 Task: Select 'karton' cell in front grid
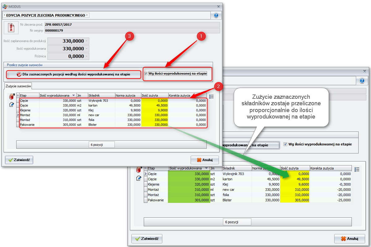pyautogui.click(x=101, y=105)
